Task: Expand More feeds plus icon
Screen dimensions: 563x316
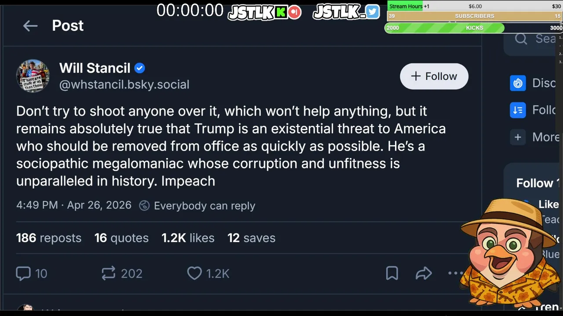Action: tap(518, 137)
